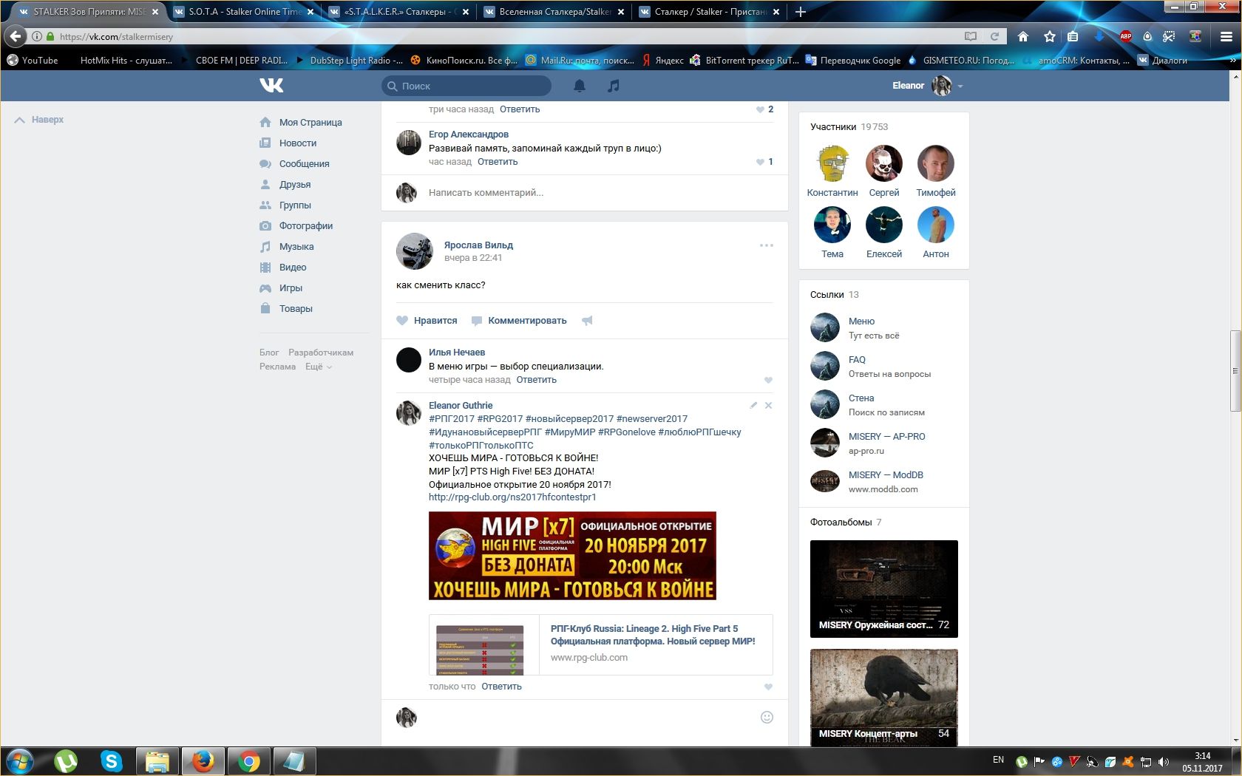This screenshot has width=1242, height=776.
Task: Open MISERY — ModDB link
Action: pos(886,475)
